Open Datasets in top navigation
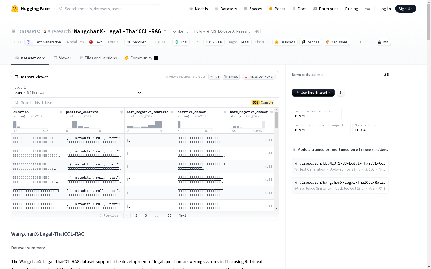 click(x=226, y=9)
